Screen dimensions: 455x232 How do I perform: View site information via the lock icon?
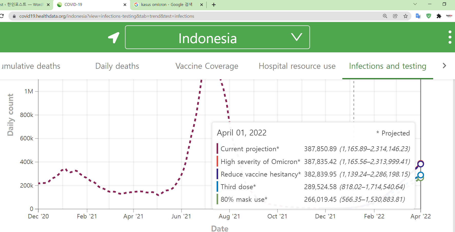pyautogui.click(x=14, y=16)
